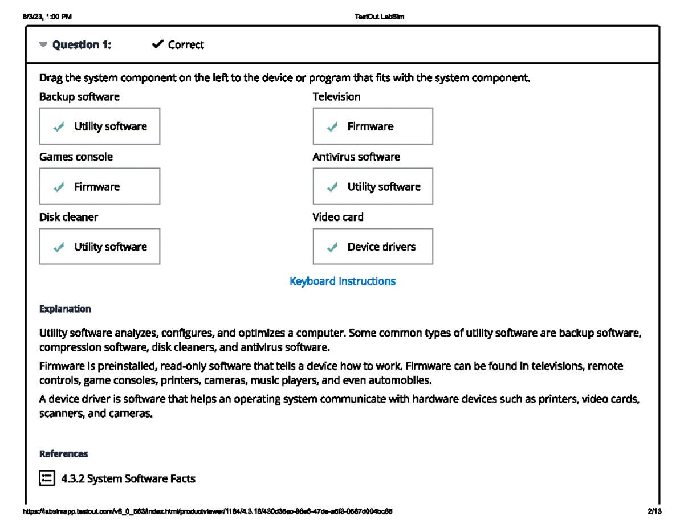This screenshot has width=684, height=528.
Task: Select the Device drivers answer box
Action: 373,247
